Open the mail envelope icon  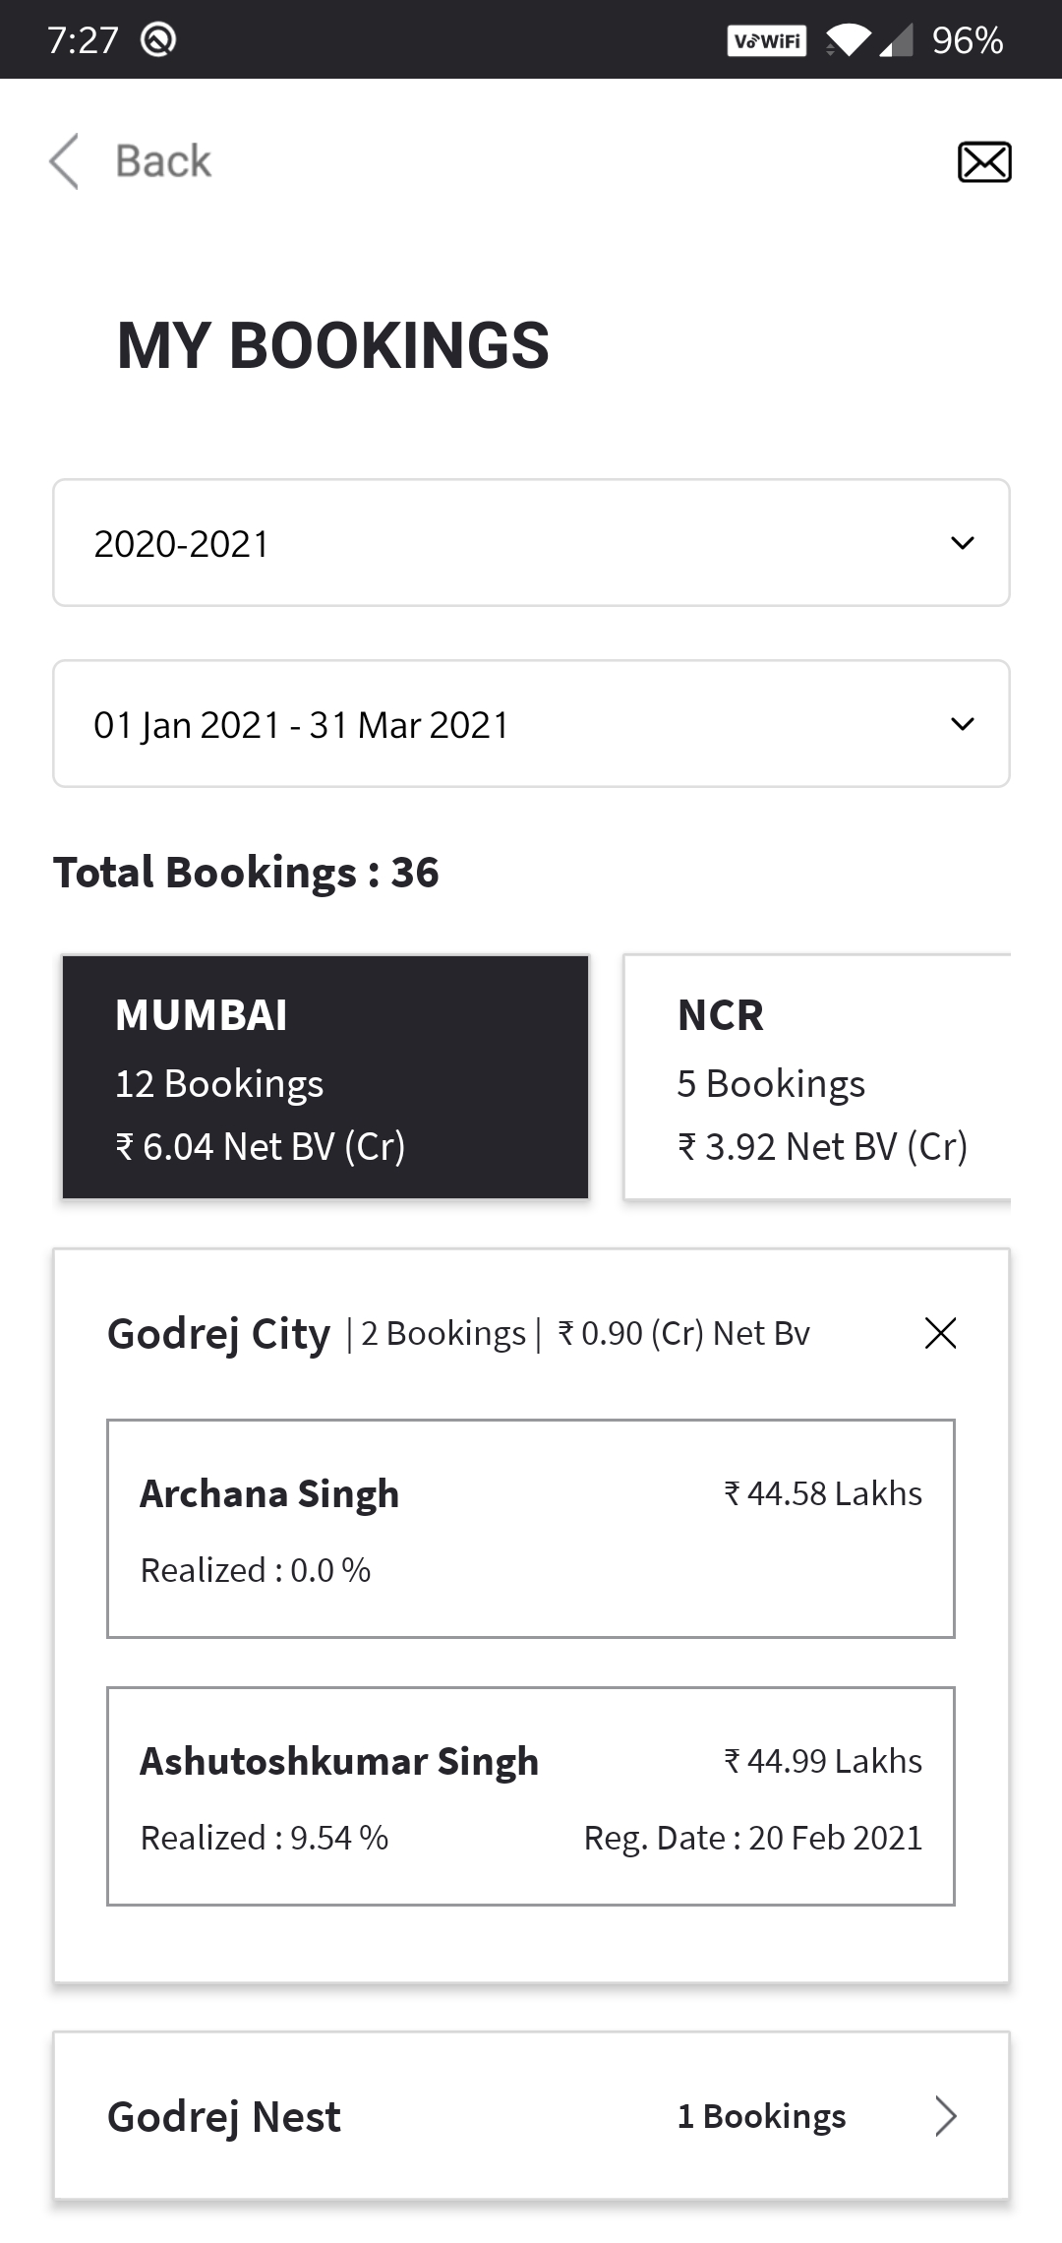984,162
